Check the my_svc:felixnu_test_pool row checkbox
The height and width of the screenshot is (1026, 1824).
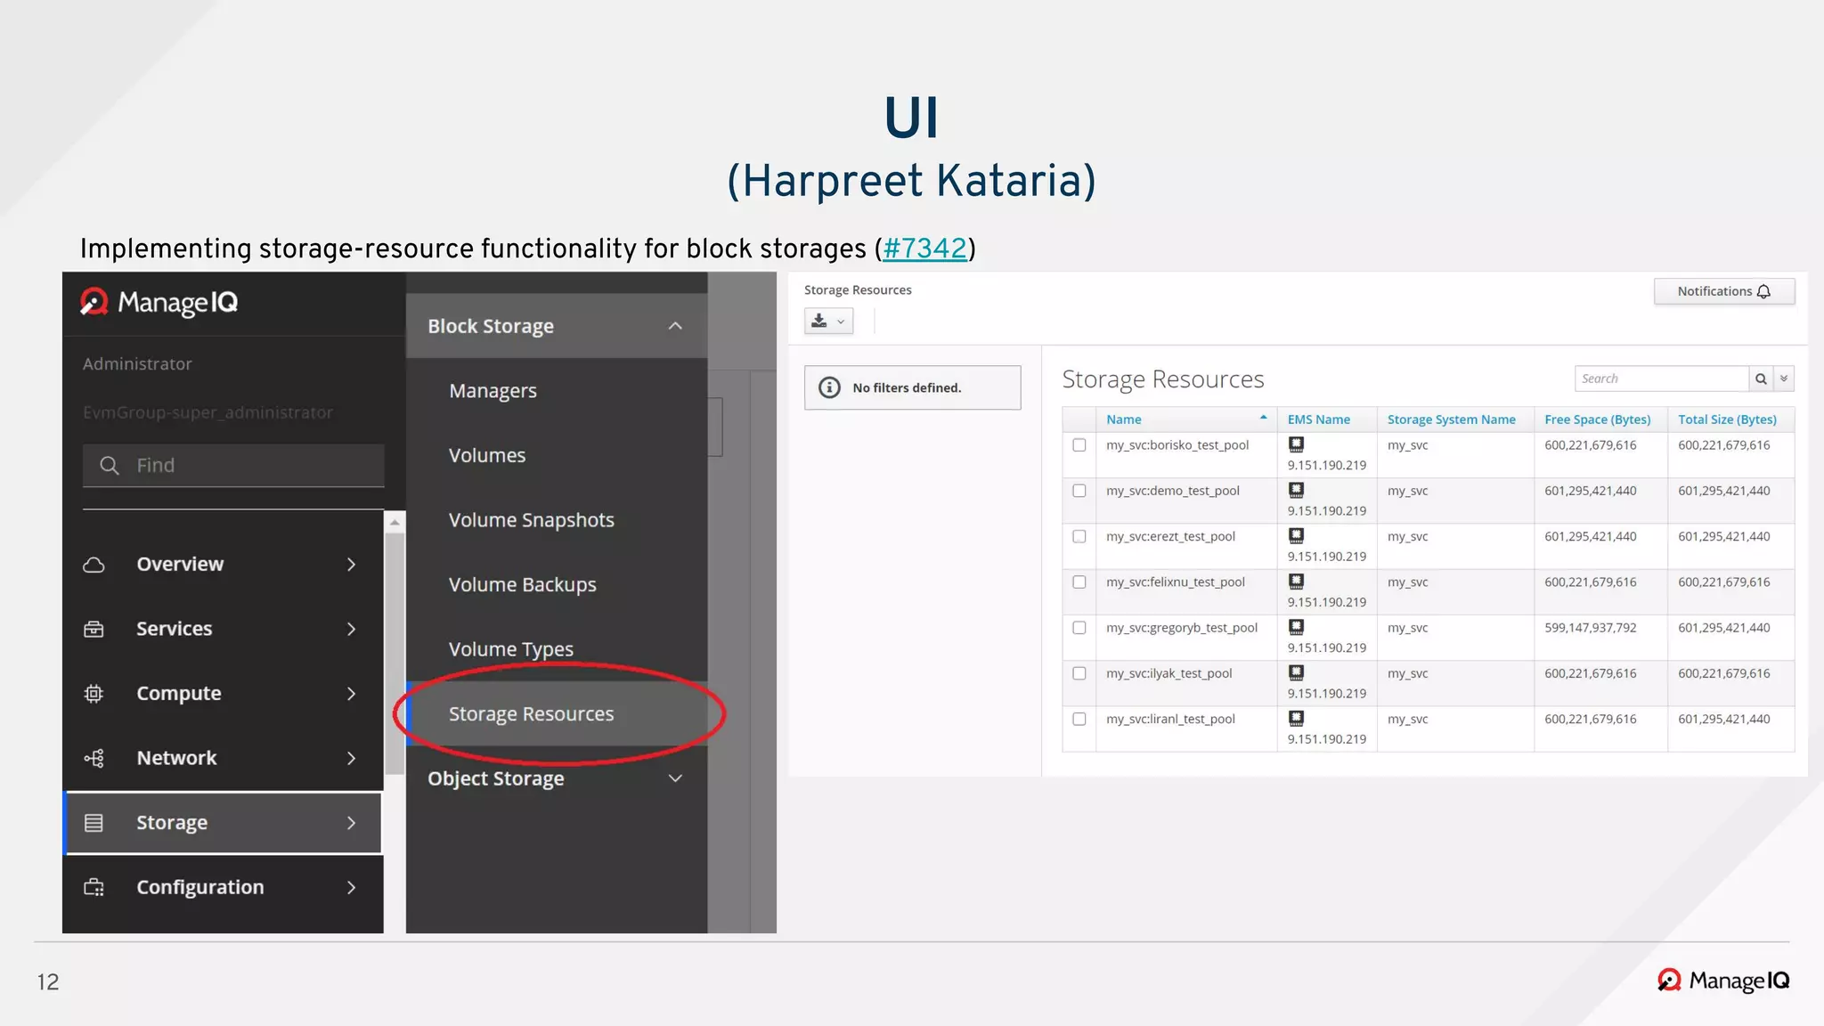tap(1079, 582)
